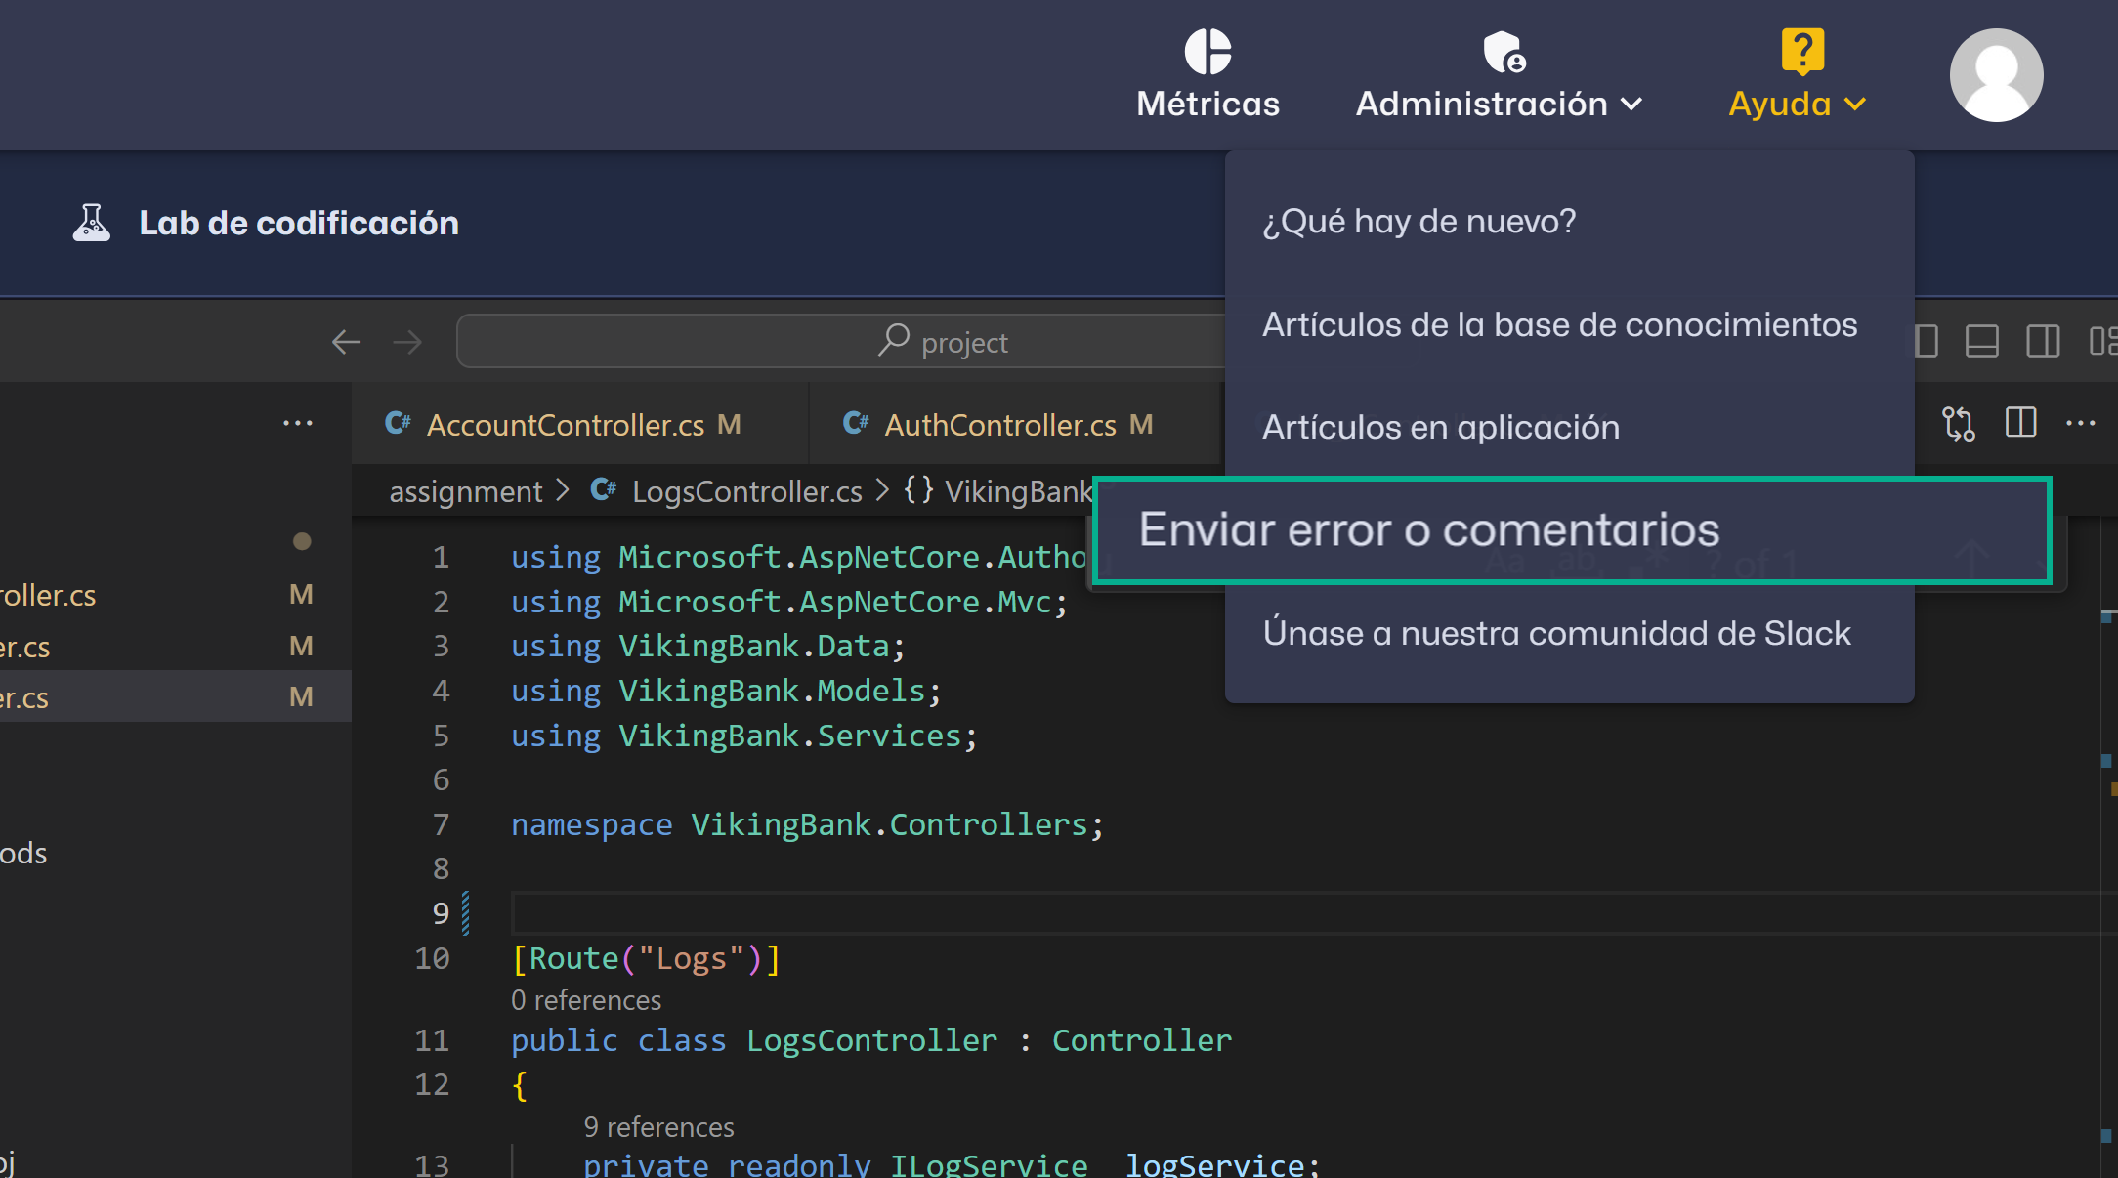Choose Enviar error o comentarios
This screenshot has width=2118, height=1178.
(x=1572, y=530)
